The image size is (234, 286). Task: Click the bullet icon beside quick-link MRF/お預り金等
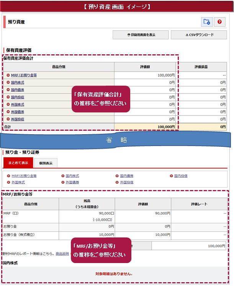(8, 176)
